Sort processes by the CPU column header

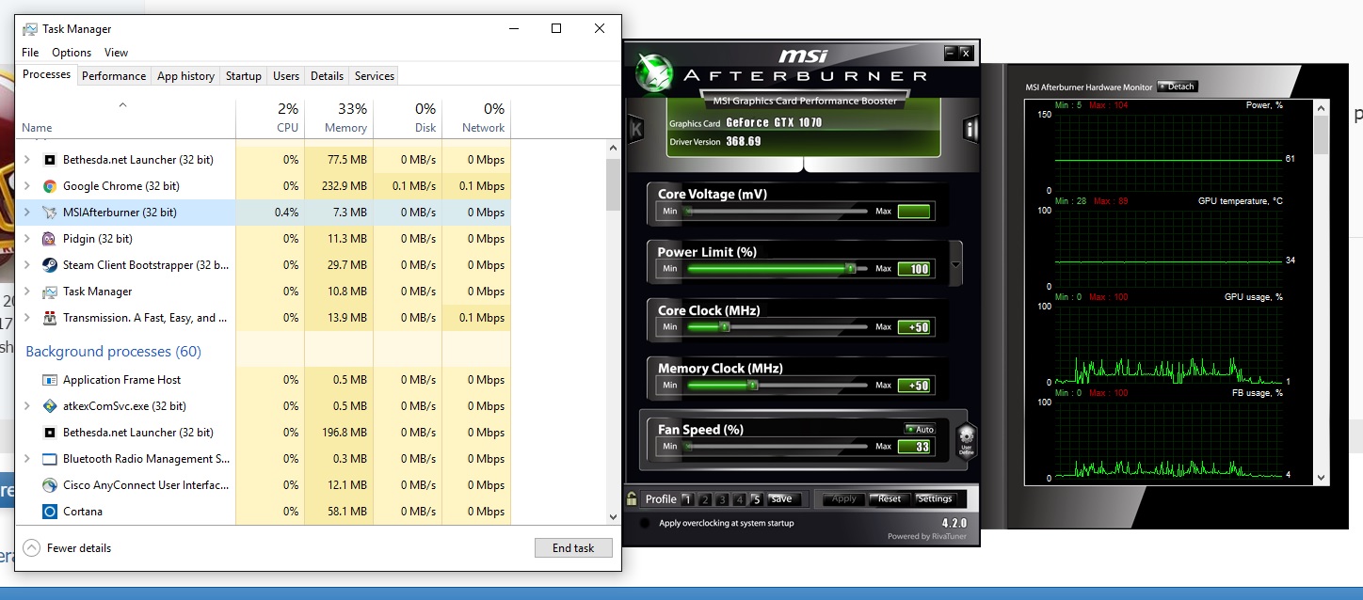pyautogui.click(x=270, y=118)
